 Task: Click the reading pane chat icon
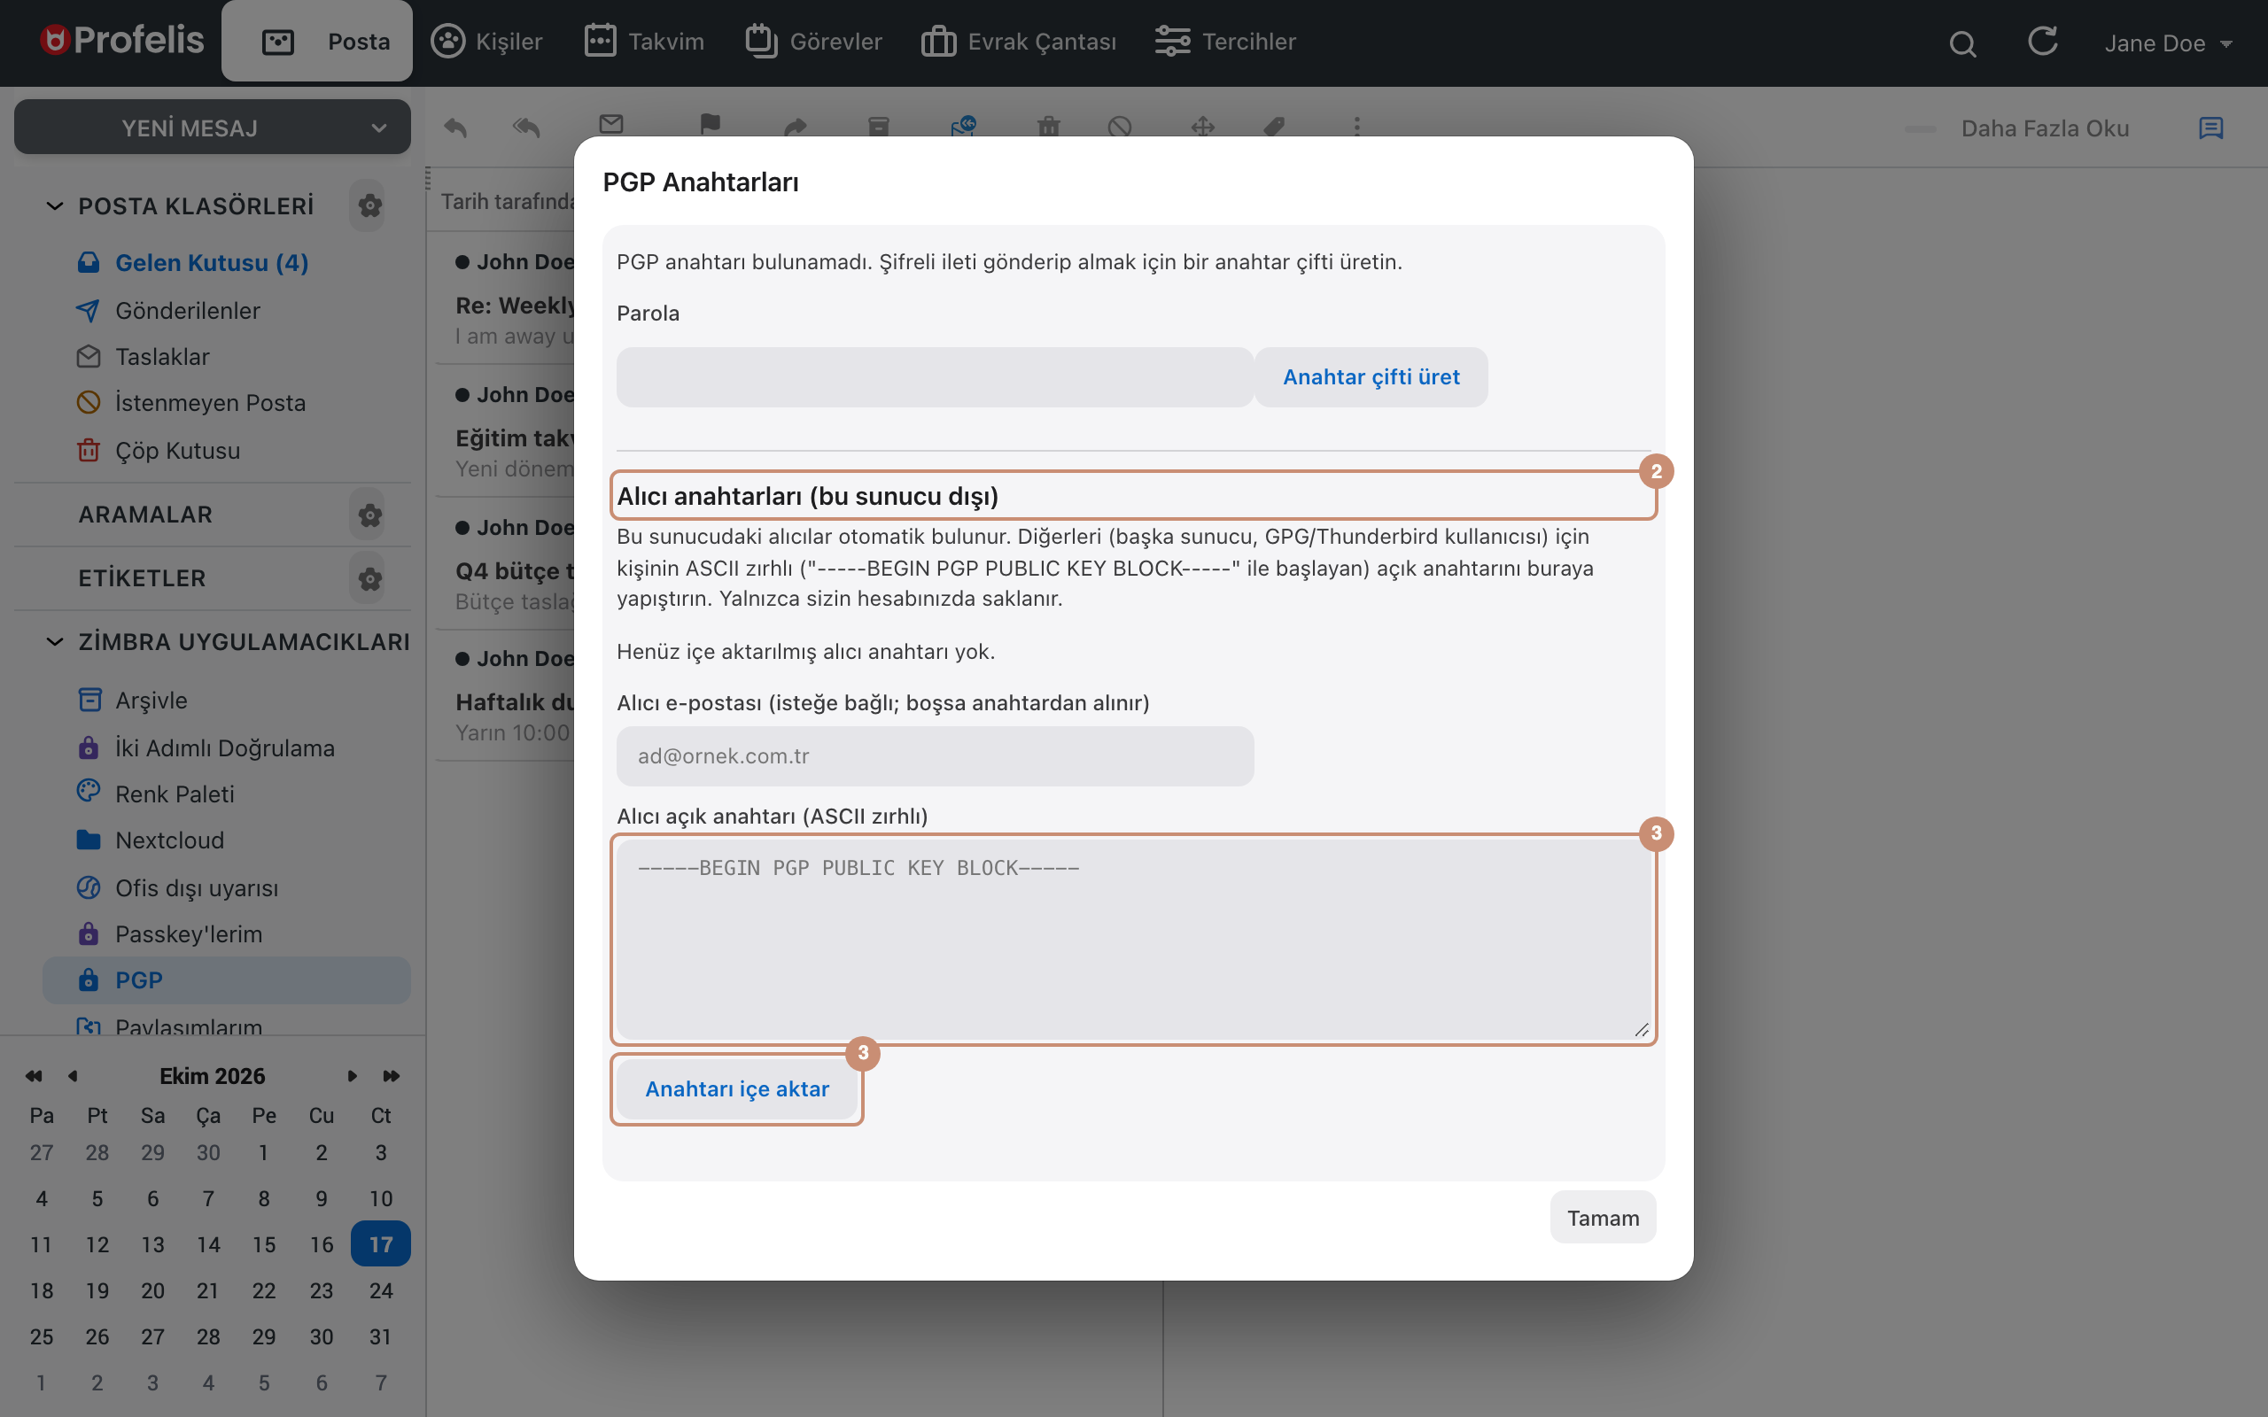tap(2210, 128)
